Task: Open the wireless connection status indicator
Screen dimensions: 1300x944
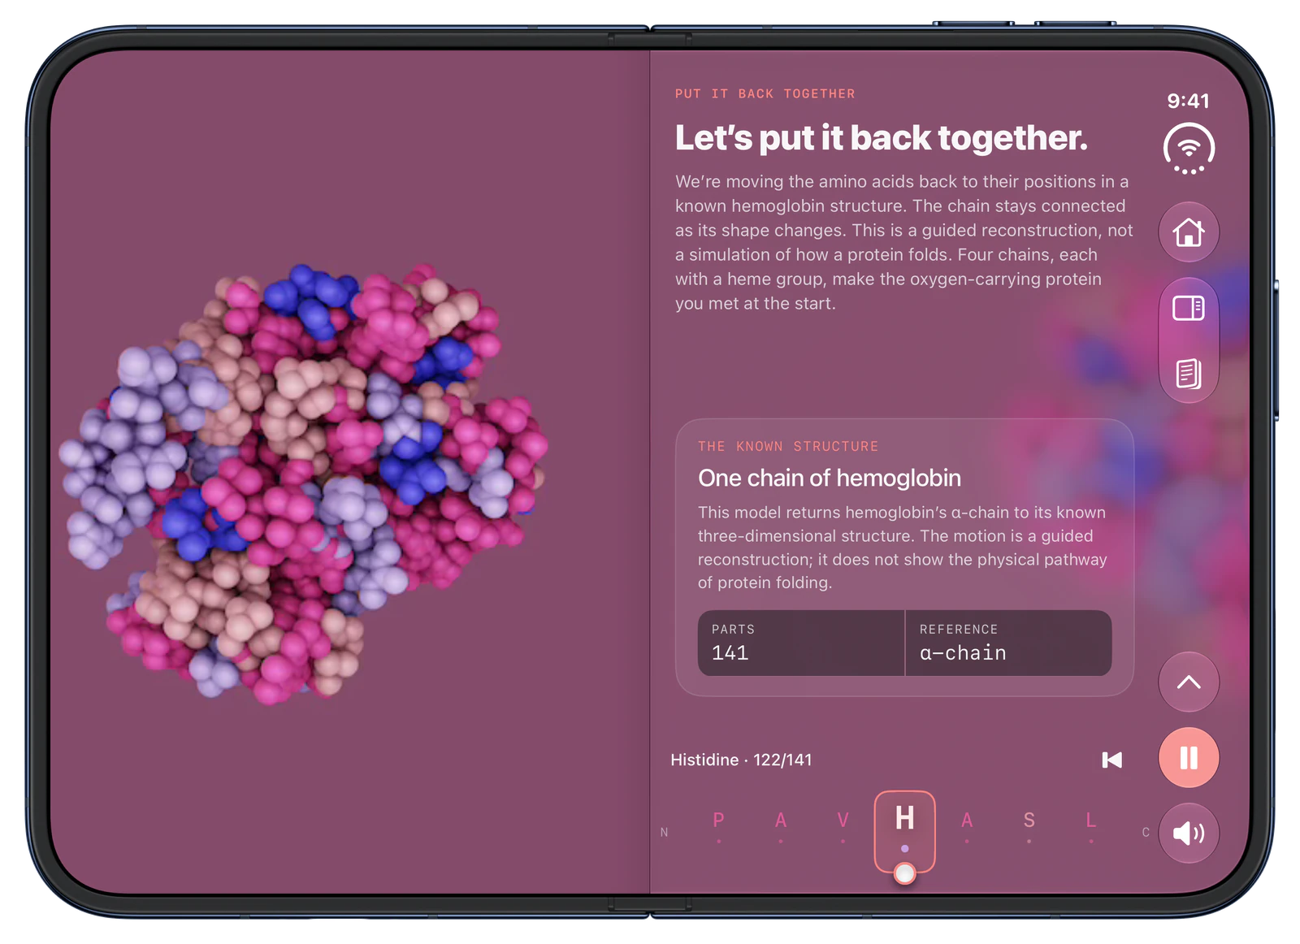Action: click(1189, 149)
